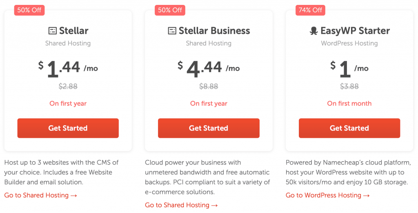Select the Stellar plan title
Image resolution: width=418 pixels, height=213 pixels.
[x=73, y=31]
